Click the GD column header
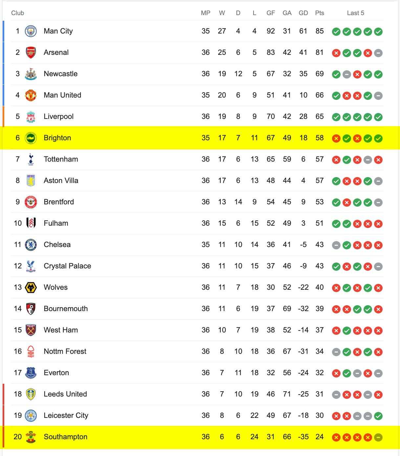The height and width of the screenshot is (456, 400). [303, 13]
